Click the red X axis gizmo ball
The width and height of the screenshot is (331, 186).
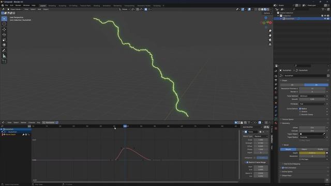click(x=270, y=23)
